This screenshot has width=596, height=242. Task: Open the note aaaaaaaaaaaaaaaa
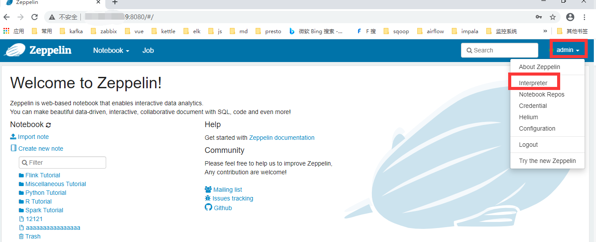pyautogui.click(x=50, y=228)
